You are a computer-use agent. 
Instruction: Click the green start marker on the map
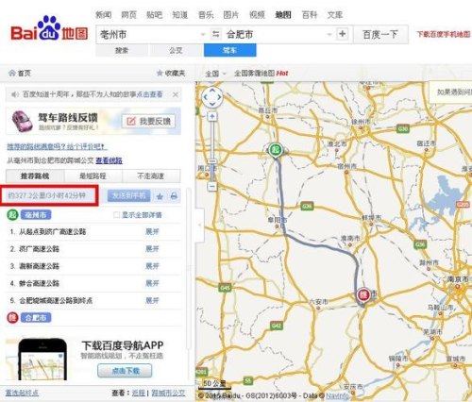276,150
